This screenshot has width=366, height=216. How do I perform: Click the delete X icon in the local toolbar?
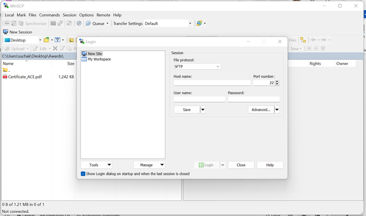click(55, 49)
